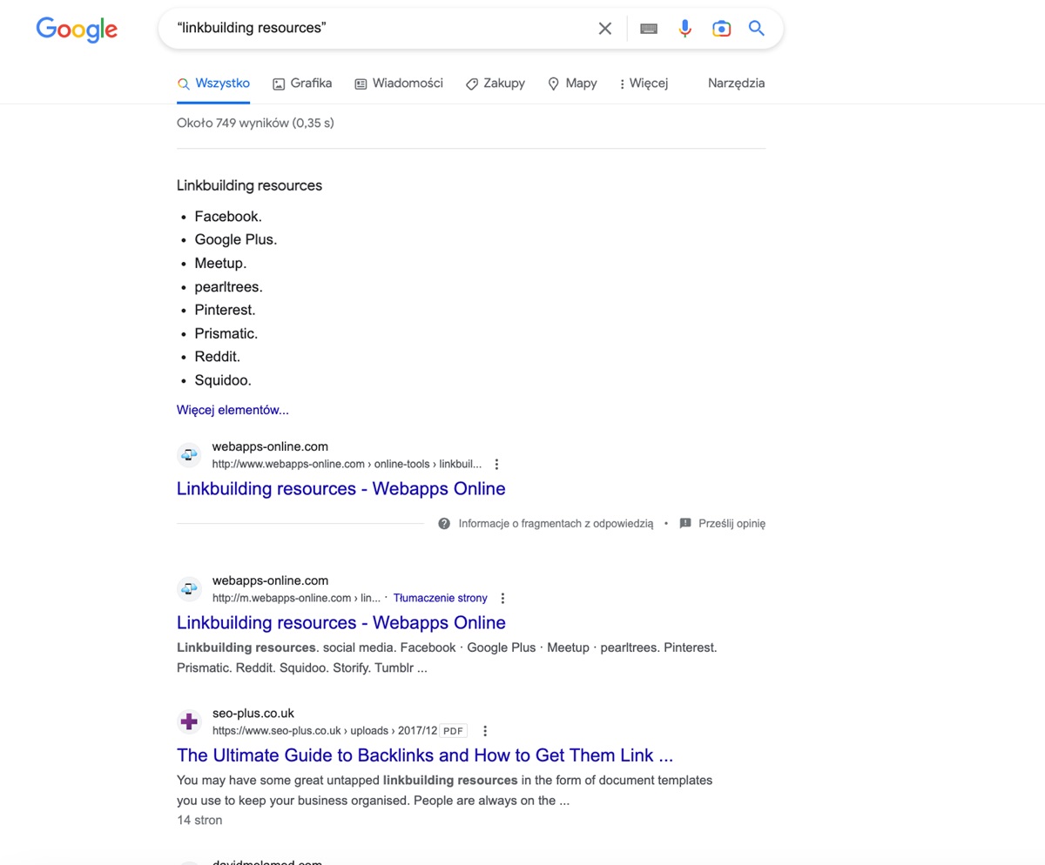The width and height of the screenshot is (1045, 865).
Task: Click the blue magnifier search button
Action: (757, 29)
